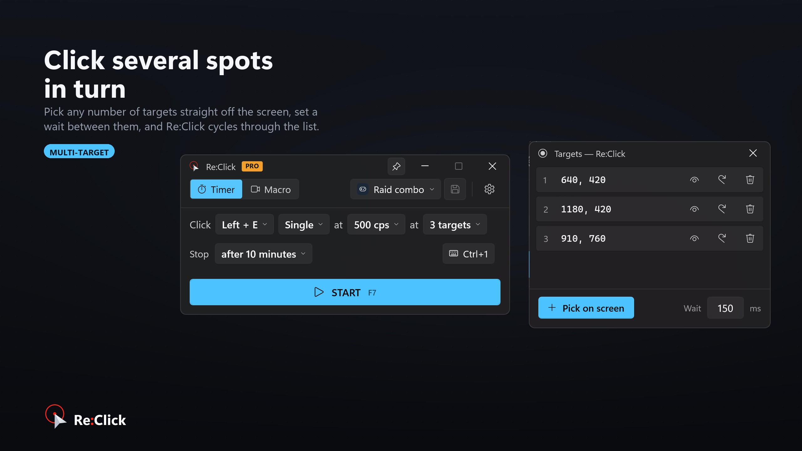
Task: Open the Raid combo profile dropdown
Action: coord(395,189)
